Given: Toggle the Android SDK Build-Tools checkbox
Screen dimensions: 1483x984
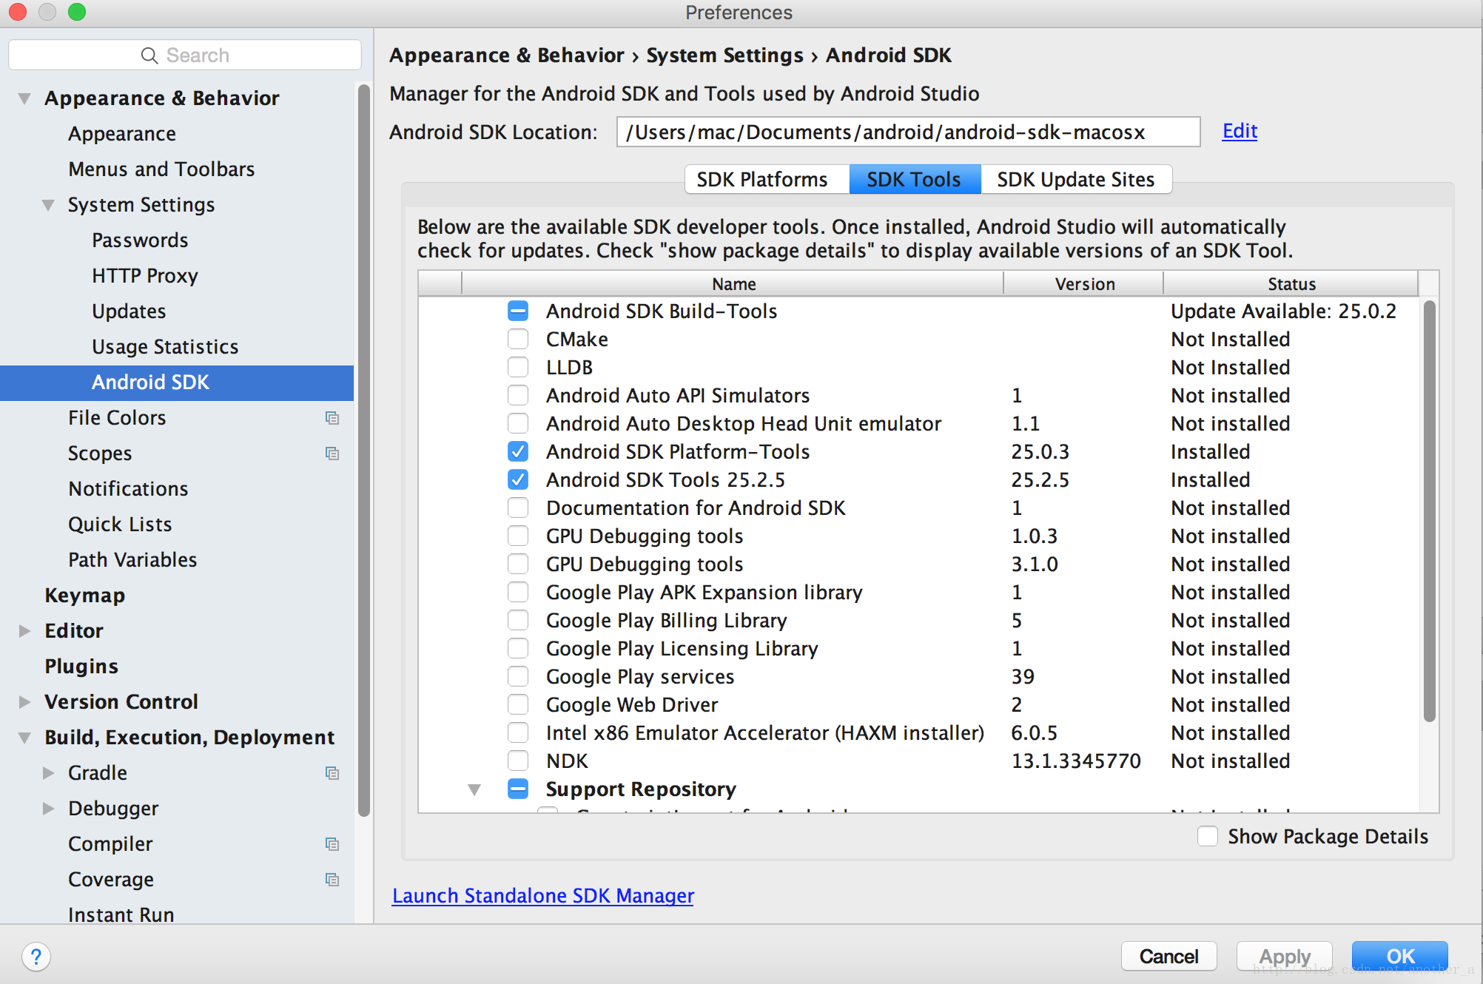Looking at the screenshot, I should pos(518,311).
